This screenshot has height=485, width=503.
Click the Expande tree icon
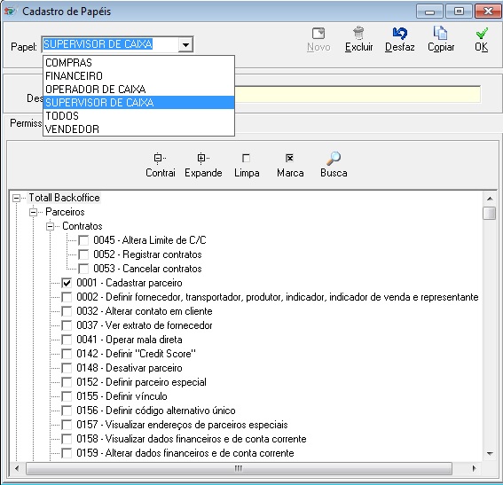[x=203, y=158]
